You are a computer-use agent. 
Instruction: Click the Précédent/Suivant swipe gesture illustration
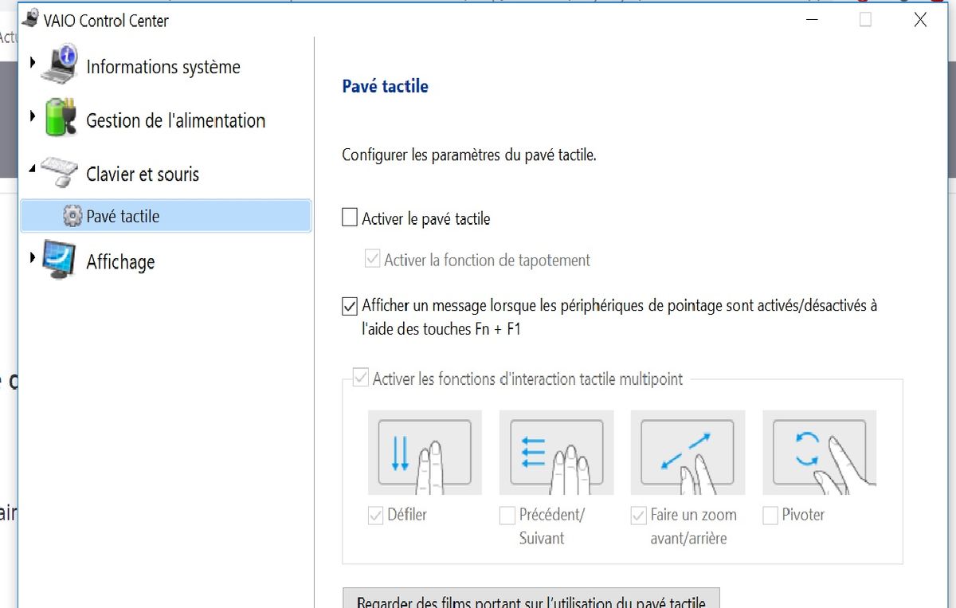tap(555, 452)
